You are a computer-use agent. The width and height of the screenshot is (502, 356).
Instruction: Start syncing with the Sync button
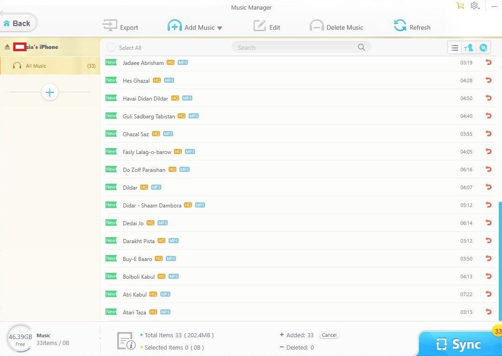click(460, 344)
